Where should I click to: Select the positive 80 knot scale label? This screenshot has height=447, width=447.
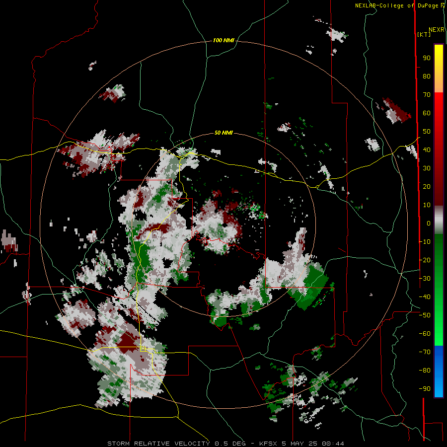[427, 76]
